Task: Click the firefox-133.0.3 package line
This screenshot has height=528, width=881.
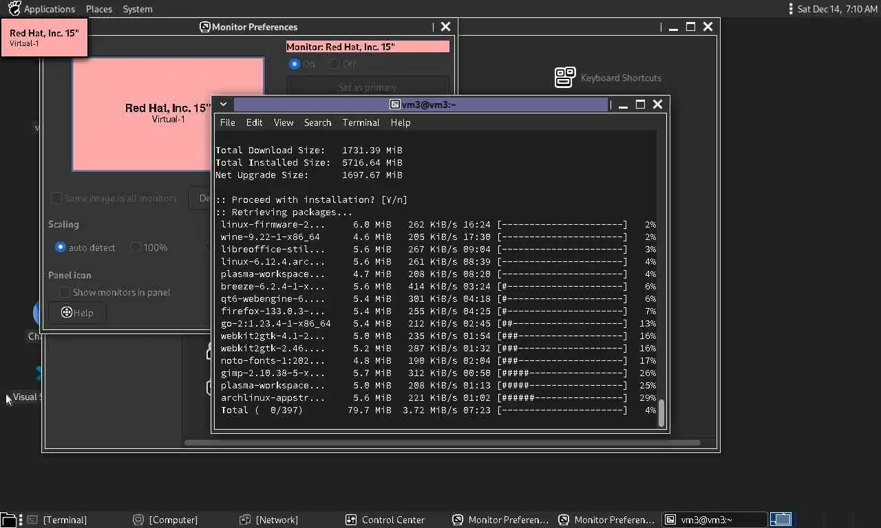Action: [438, 311]
